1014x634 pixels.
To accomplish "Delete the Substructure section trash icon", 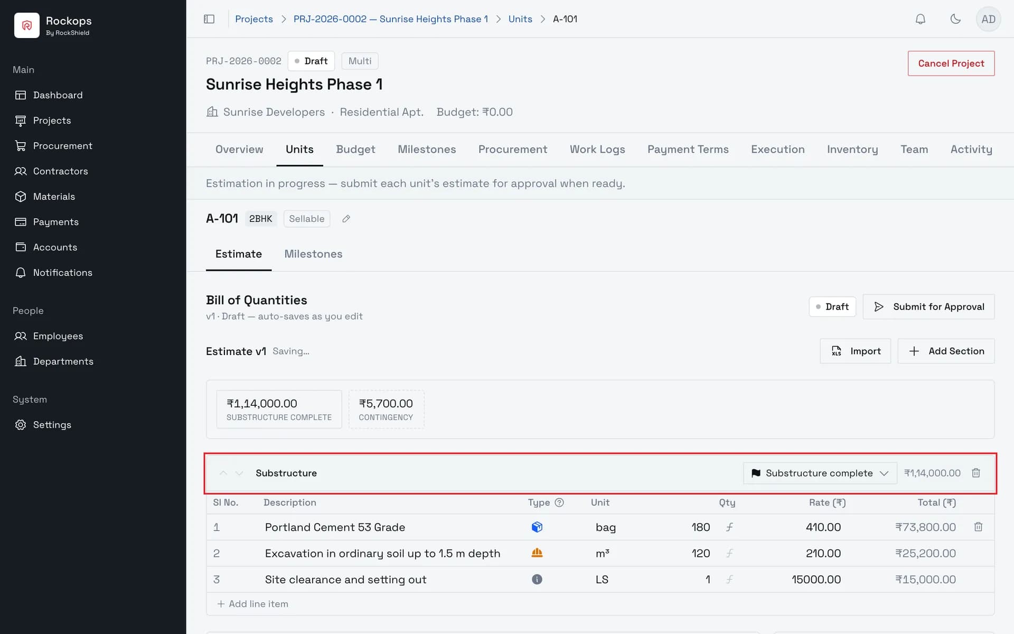I will coord(976,473).
